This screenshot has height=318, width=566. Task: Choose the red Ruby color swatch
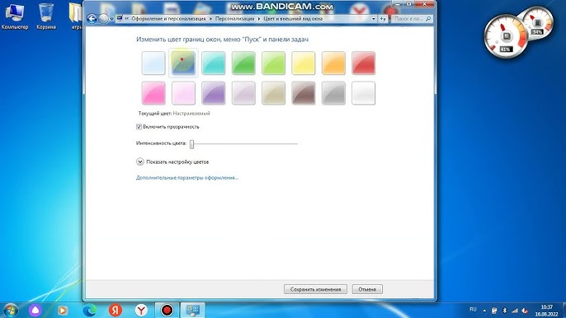pyautogui.click(x=363, y=63)
